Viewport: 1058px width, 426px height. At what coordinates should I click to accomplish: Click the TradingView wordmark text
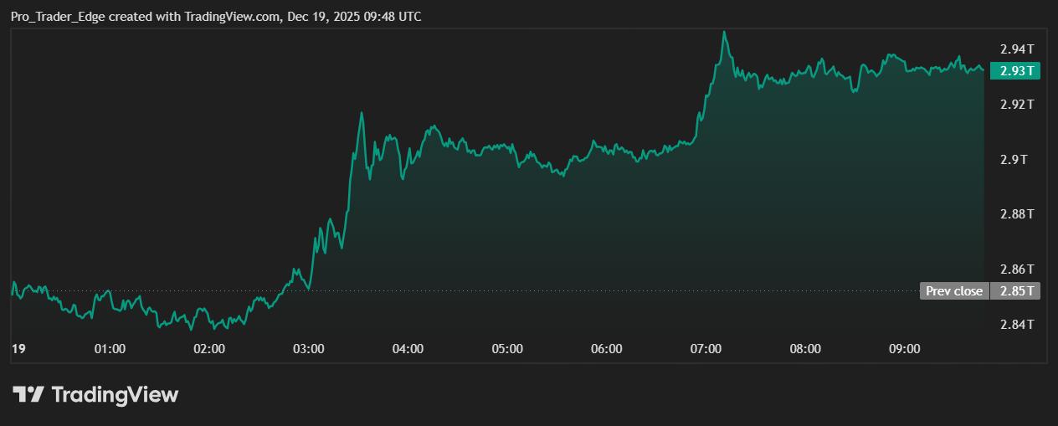pyautogui.click(x=116, y=394)
